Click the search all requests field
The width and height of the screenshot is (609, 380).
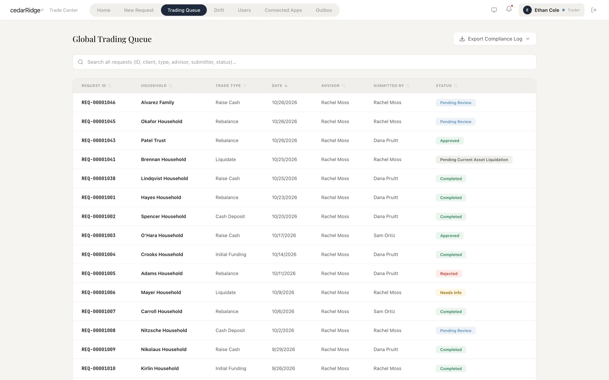click(x=304, y=62)
